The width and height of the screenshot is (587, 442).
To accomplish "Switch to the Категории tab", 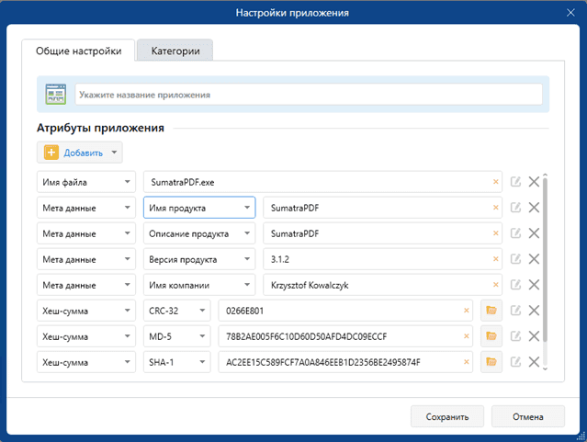I will click(x=175, y=51).
